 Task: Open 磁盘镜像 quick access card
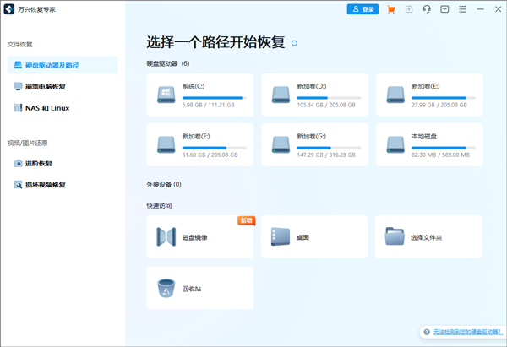click(200, 236)
